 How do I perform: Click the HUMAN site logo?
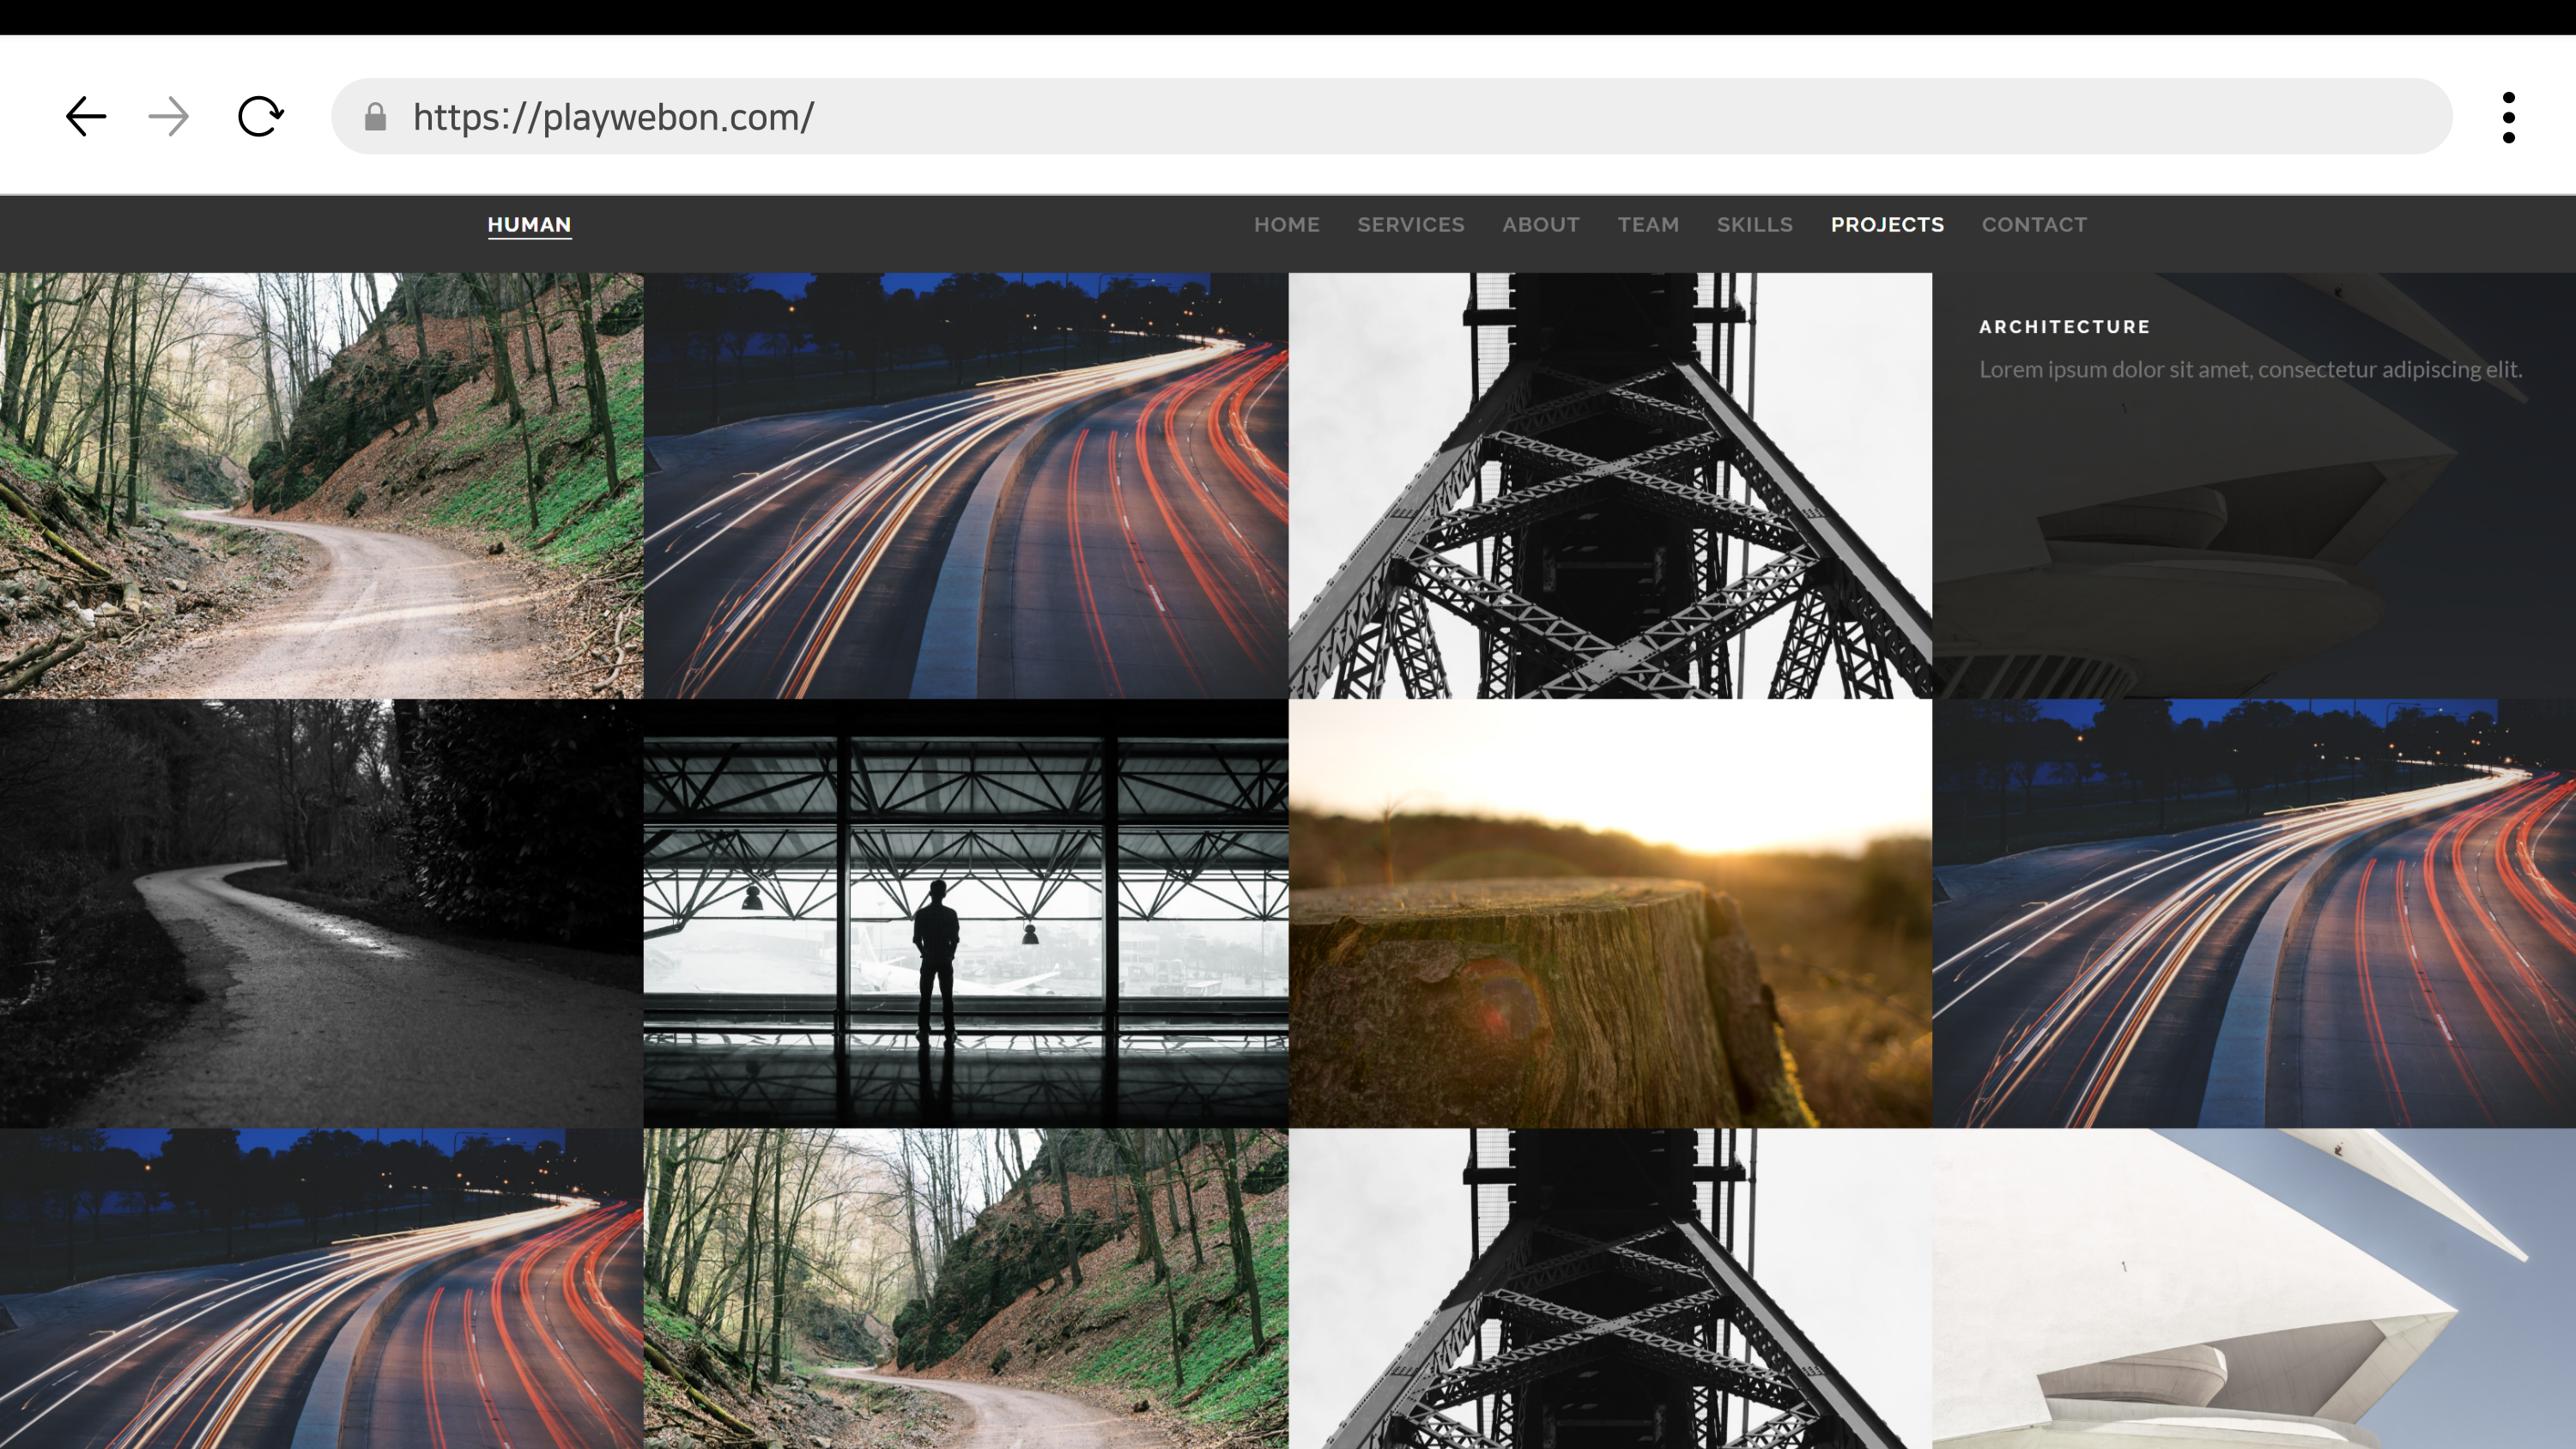(x=529, y=225)
